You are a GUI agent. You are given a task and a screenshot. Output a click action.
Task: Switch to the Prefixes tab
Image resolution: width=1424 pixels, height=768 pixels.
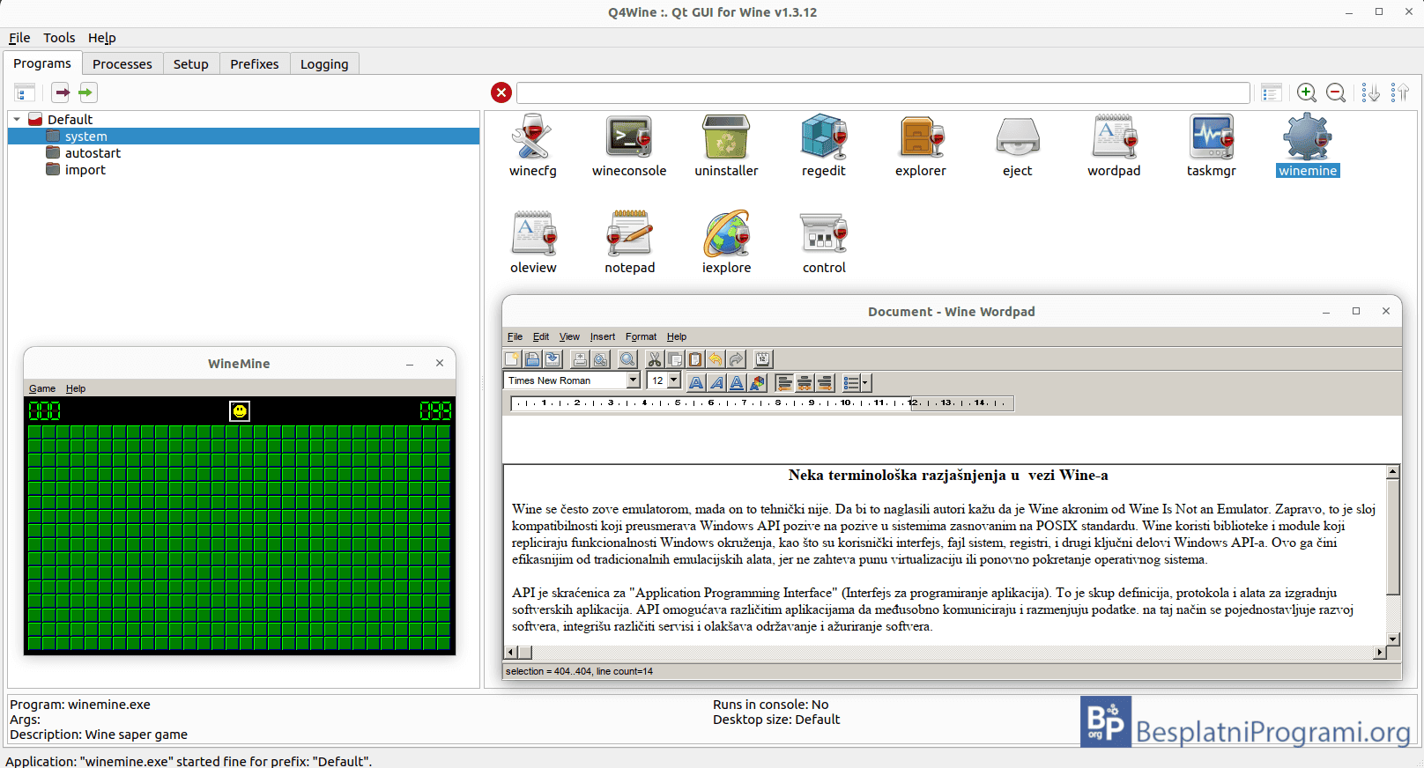coord(255,63)
